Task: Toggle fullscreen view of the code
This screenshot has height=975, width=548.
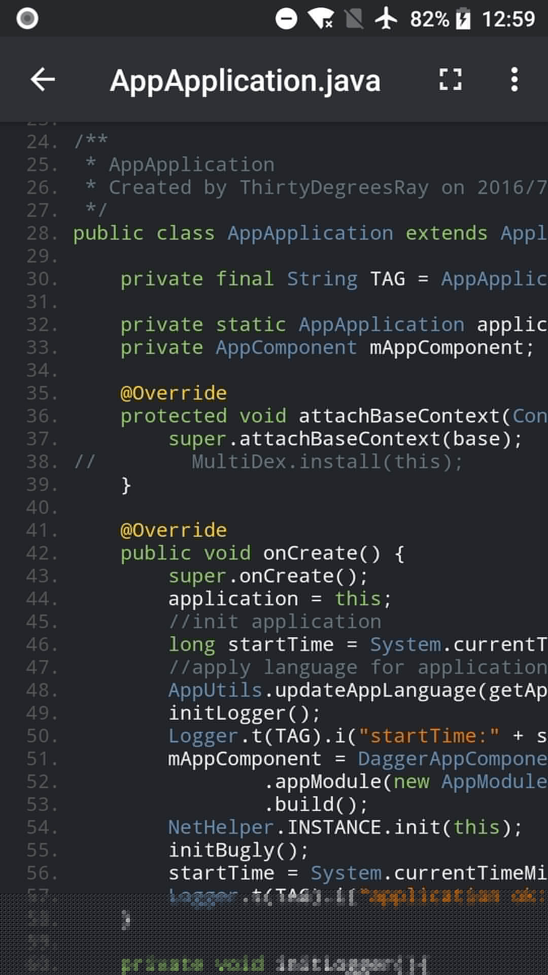Action: pos(450,80)
